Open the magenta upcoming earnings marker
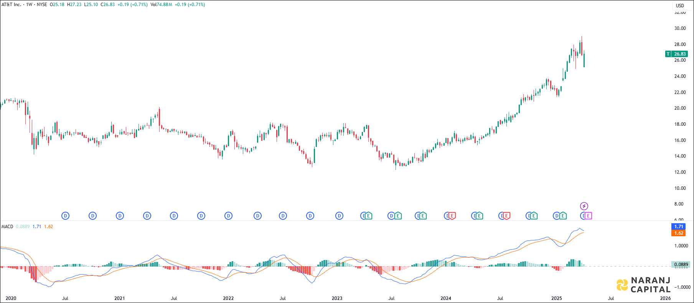 [588, 216]
